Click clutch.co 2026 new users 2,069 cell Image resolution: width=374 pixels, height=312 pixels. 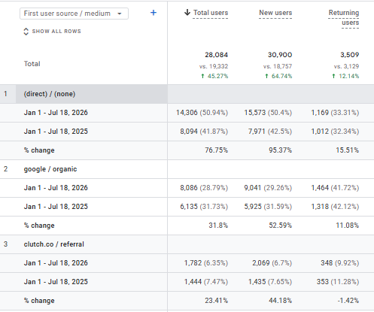tap(272, 263)
